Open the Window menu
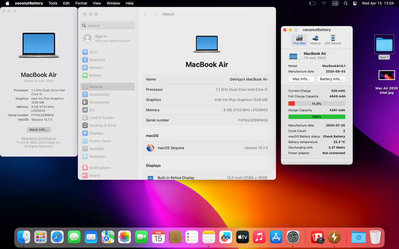This screenshot has width=399, height=249. [113, 3]
